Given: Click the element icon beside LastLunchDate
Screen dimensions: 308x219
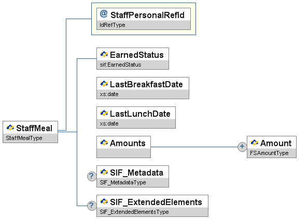Looking at the screenshot, I should click(x=104, y=113).
